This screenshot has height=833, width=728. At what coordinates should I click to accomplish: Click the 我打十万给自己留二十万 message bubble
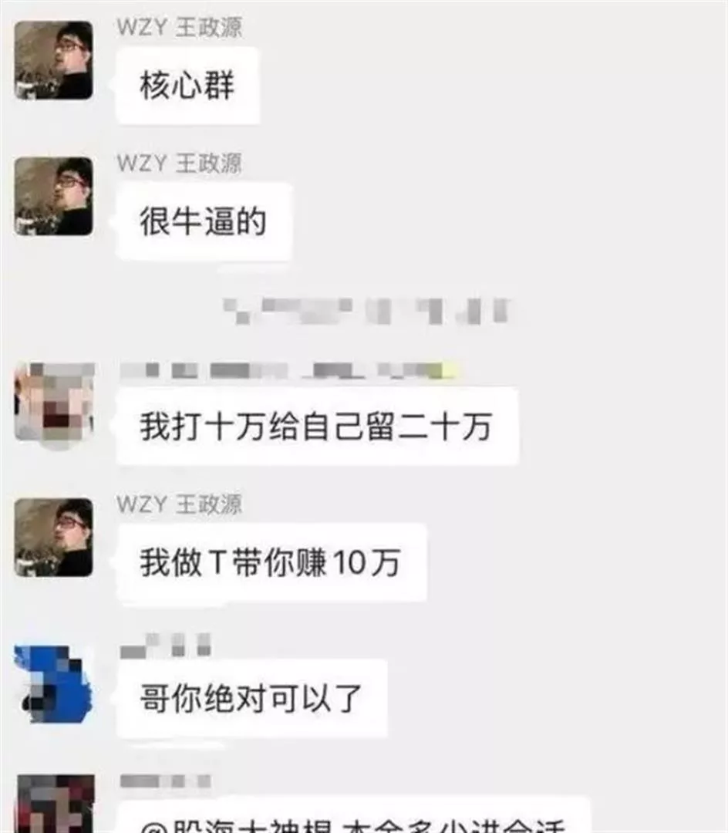click(x=317, y=426)
